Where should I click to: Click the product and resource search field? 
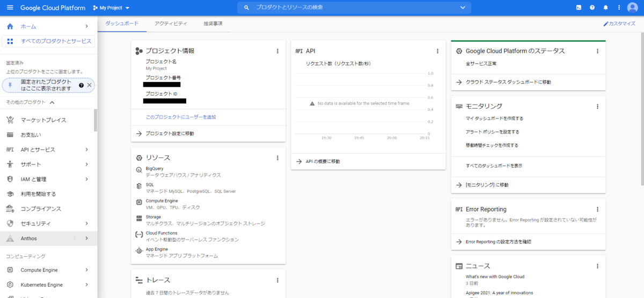click(354, 8)
